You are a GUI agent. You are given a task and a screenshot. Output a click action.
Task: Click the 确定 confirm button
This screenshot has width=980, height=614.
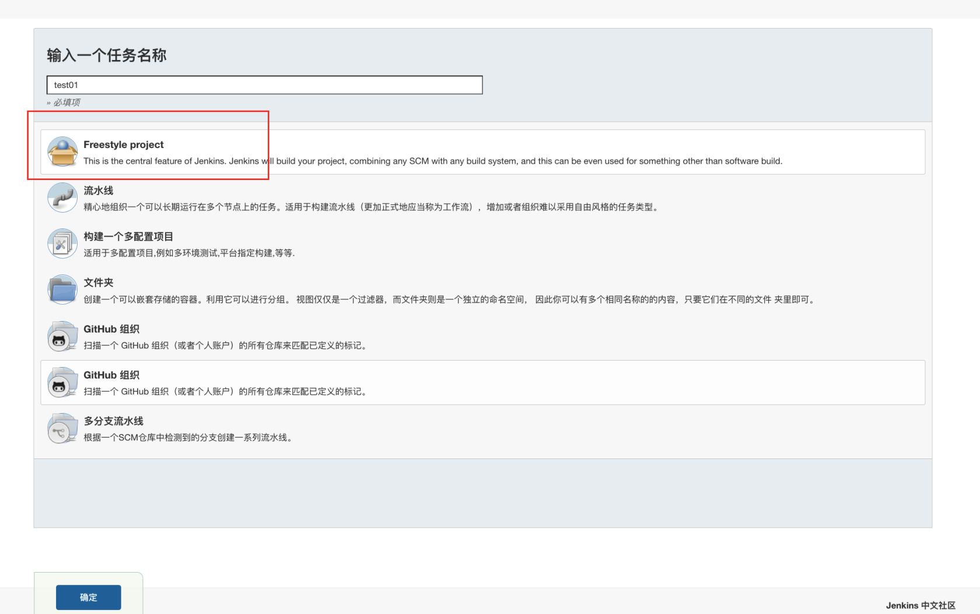click(89, 597)
